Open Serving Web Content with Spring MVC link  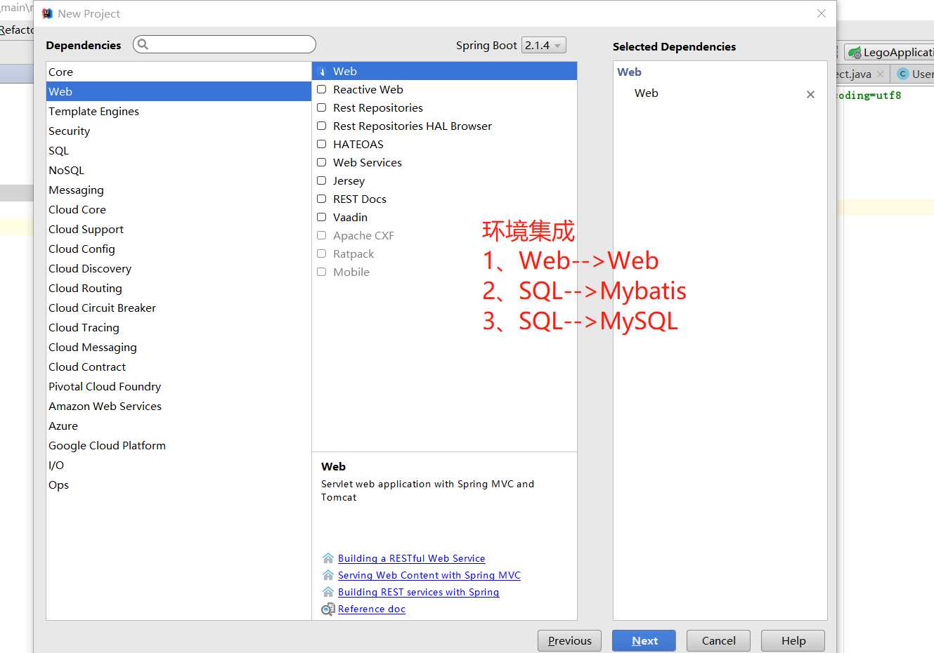coord(429,575)
